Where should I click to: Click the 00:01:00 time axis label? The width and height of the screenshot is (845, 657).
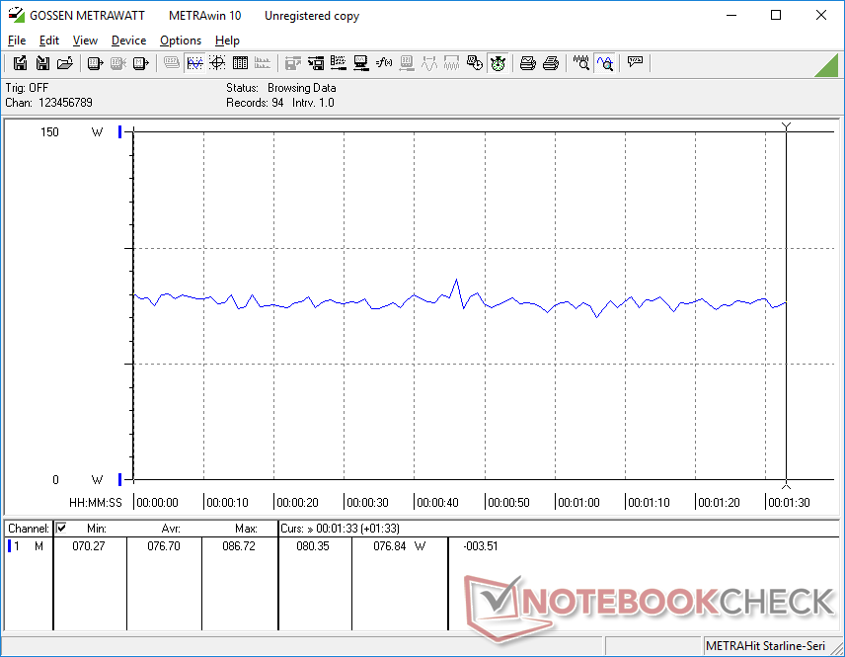(x=578, y=503)
